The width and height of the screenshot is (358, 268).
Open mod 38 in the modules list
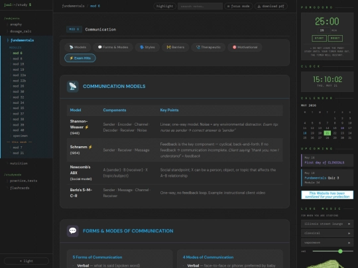pos(19,119)
